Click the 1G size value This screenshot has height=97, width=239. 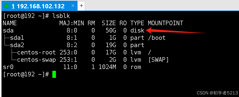(113, 38)
